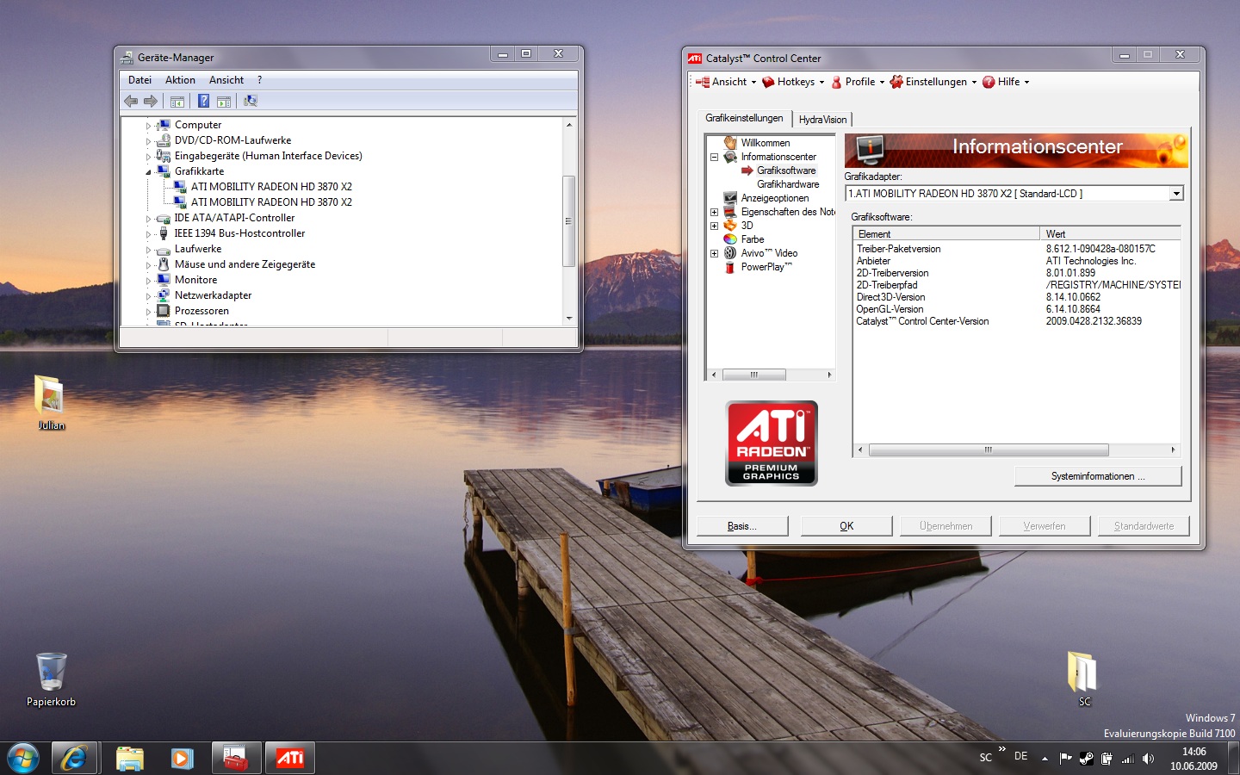Expand IEEE 1394 Bus-Hostcontroller node
The height and width of the screenshot is (775, 1240).
[x=148, y=234]
